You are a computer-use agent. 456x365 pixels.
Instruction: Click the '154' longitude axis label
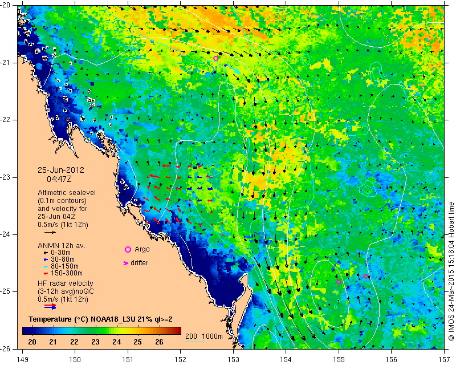coord(286,360)
